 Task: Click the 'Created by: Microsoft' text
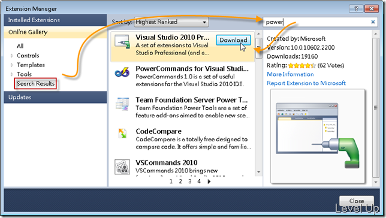pos(296,39)
